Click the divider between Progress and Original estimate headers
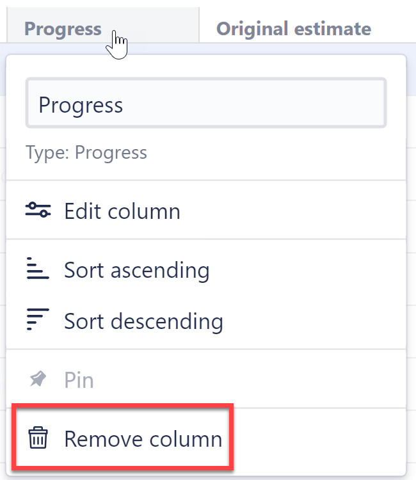 click(199, 26)
